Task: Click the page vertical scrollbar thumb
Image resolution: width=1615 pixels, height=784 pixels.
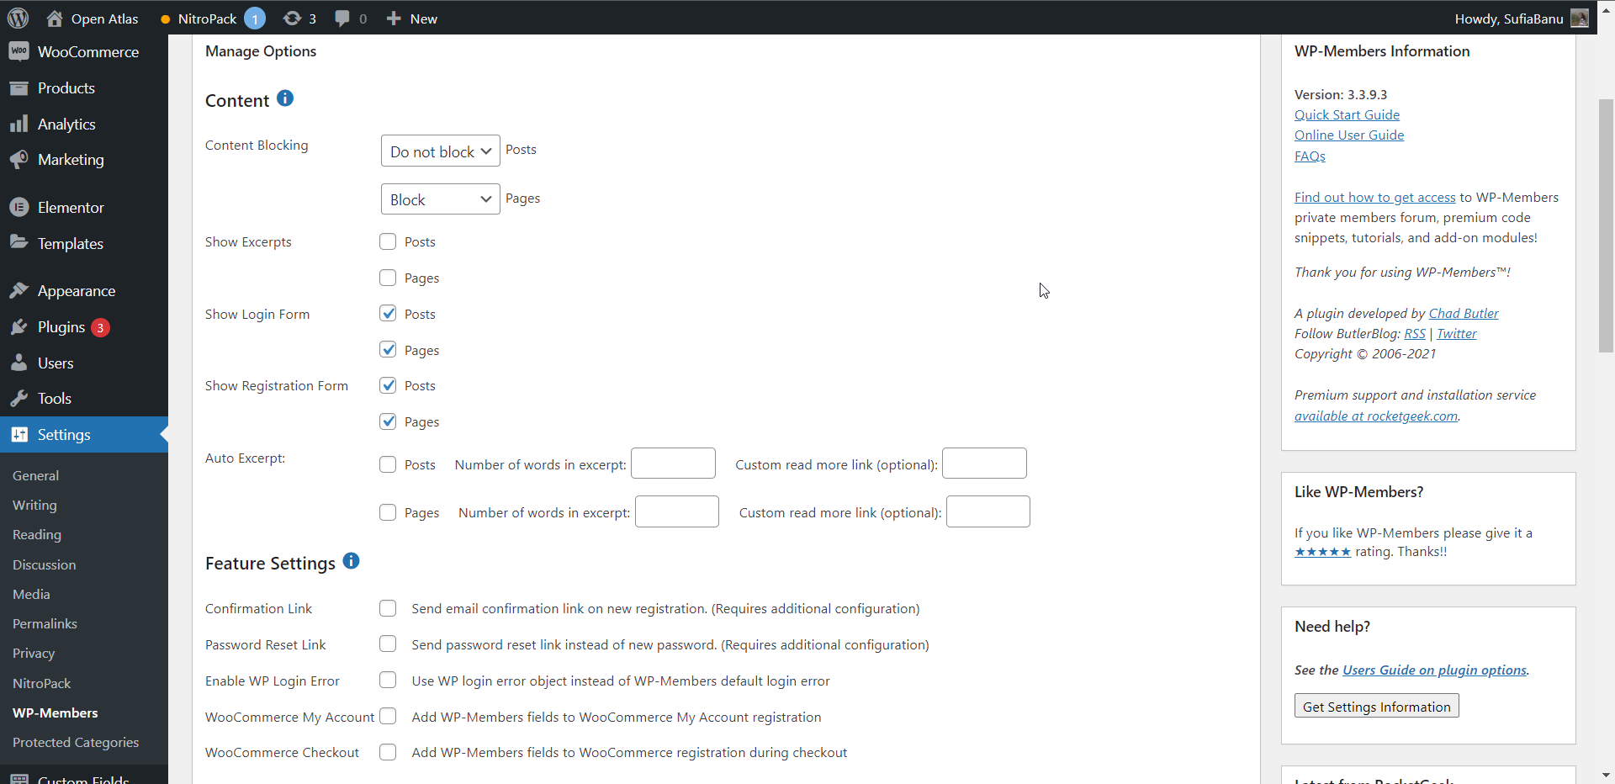Action: coord(1606,225)
